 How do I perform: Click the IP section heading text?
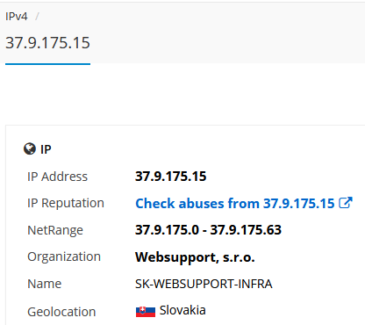coord(46,149)
